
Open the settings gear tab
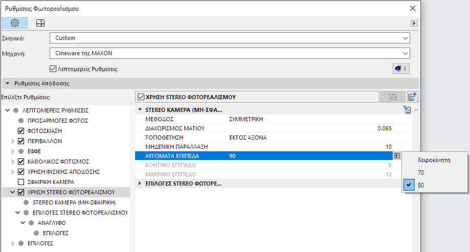15,23
